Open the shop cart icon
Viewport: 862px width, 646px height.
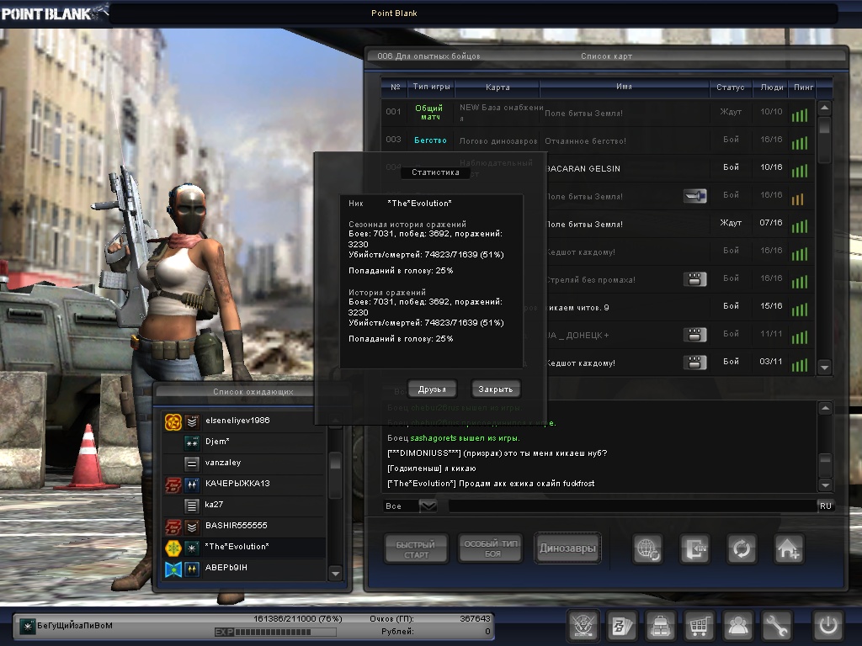(x=699, y=626)
